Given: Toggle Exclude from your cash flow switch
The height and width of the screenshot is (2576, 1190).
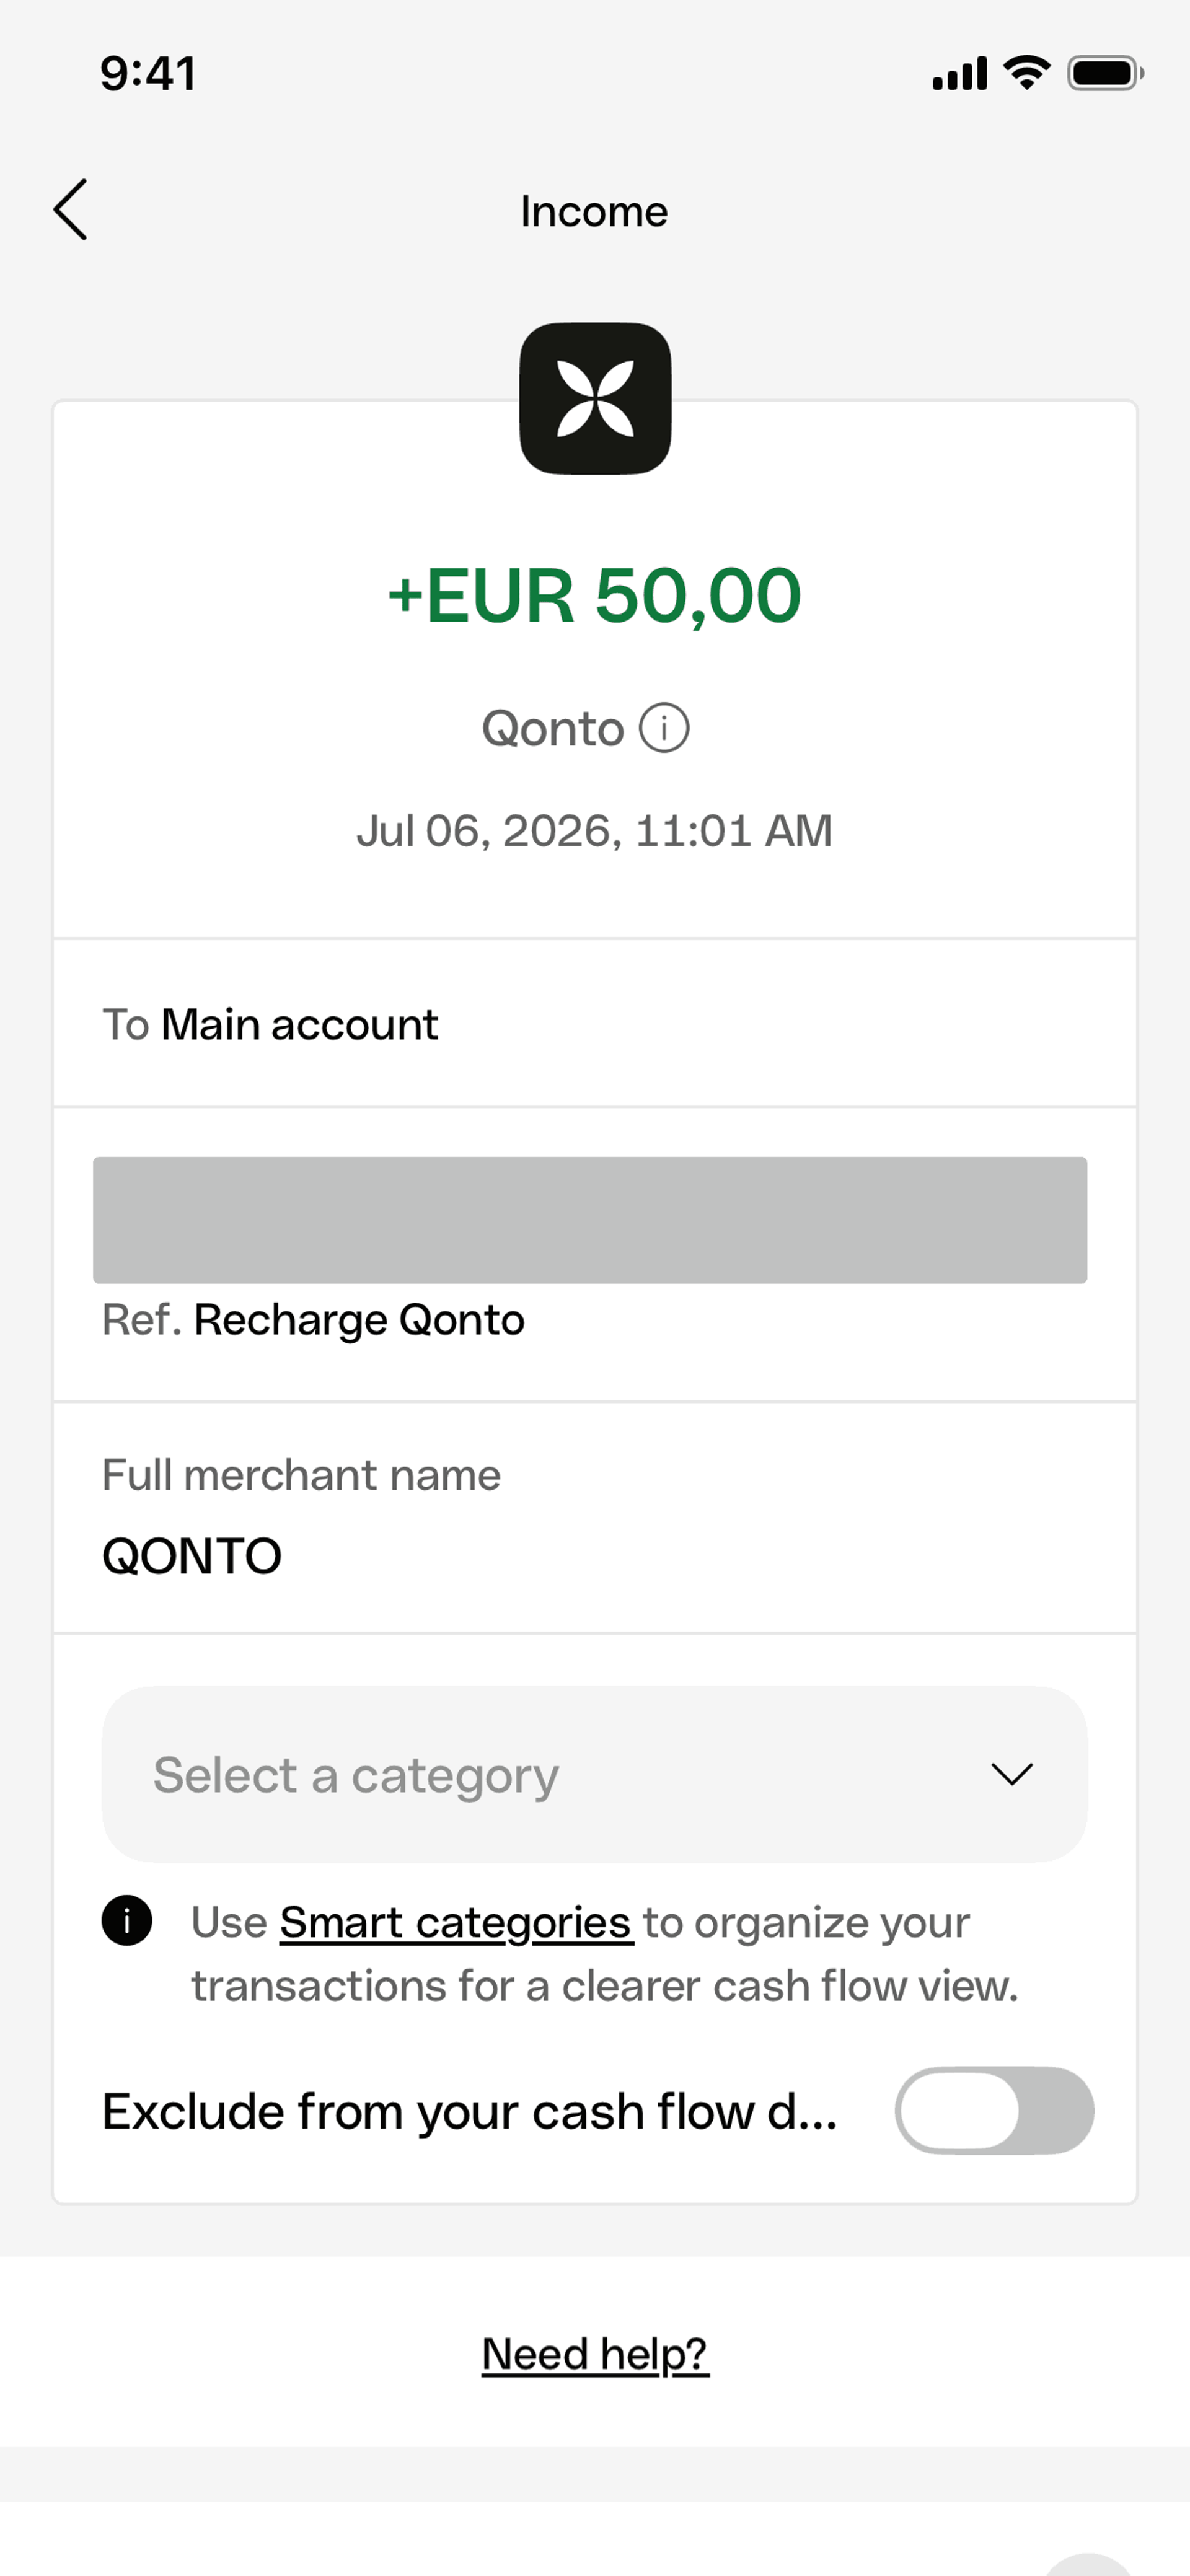Looking at the screenshot, I should pyautogui.click(x=994, y=2110).
